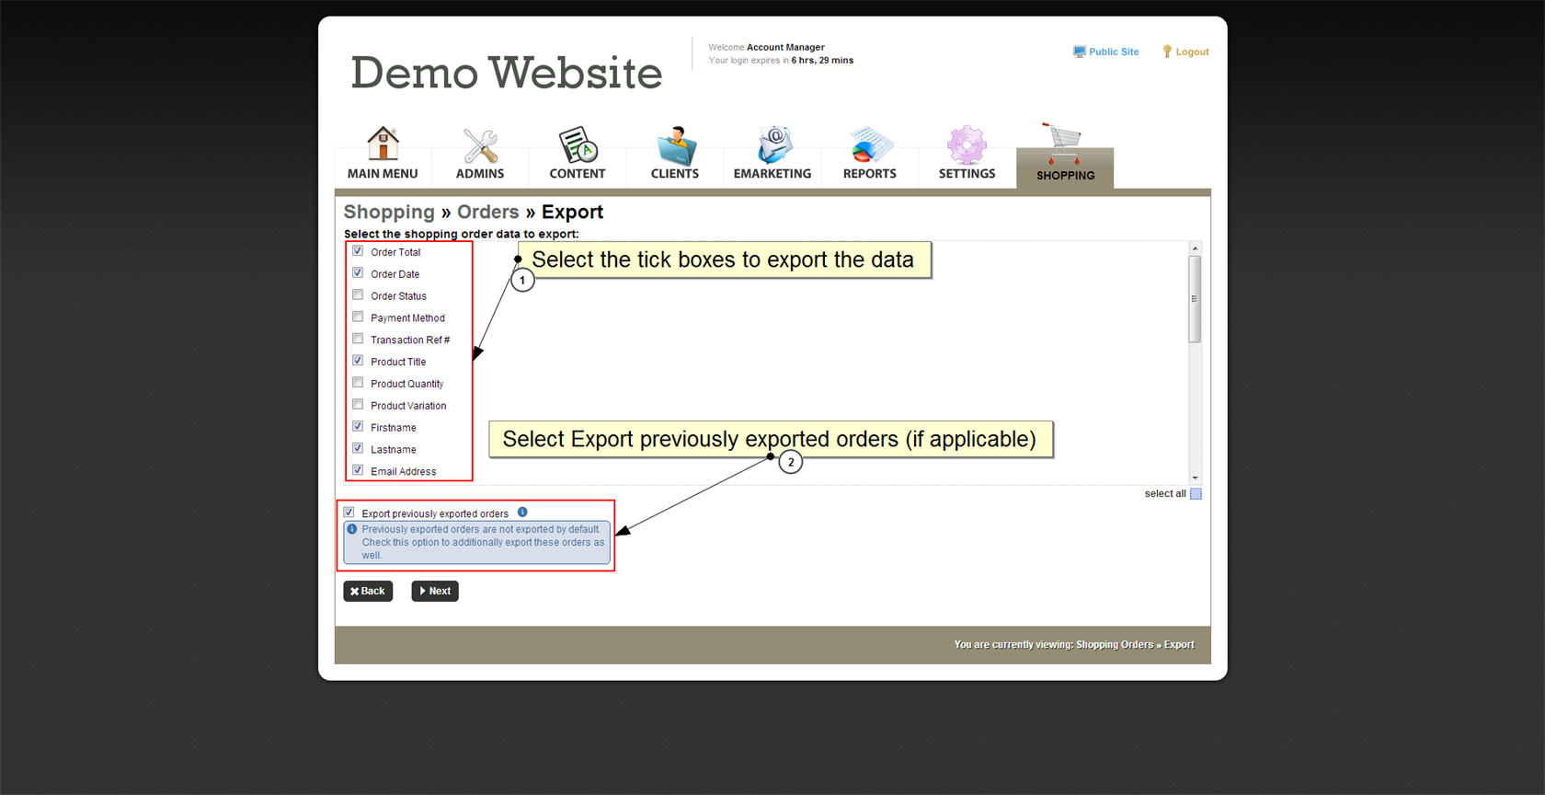Tick the Payment Method checkbox
Viewport: 1545px width, 795px height.
point(358,317)
